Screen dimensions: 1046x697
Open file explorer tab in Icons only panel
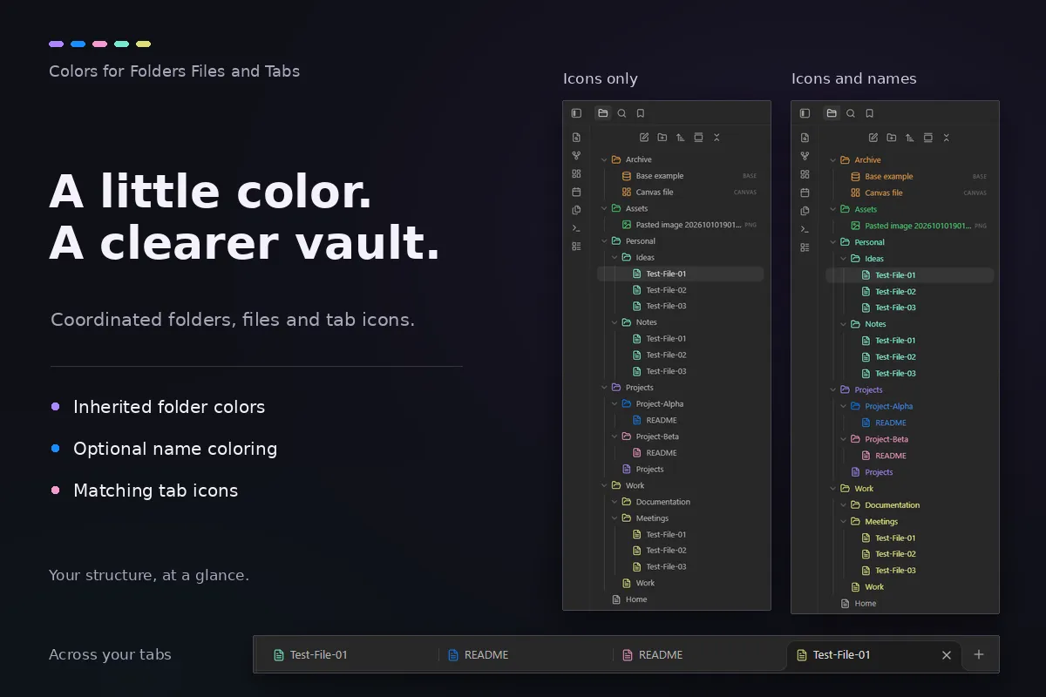pyautogui.click(x=602, y=113)
